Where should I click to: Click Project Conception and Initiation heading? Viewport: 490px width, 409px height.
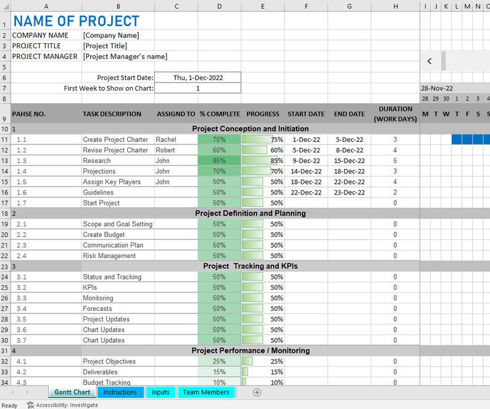tap(251, 129)
